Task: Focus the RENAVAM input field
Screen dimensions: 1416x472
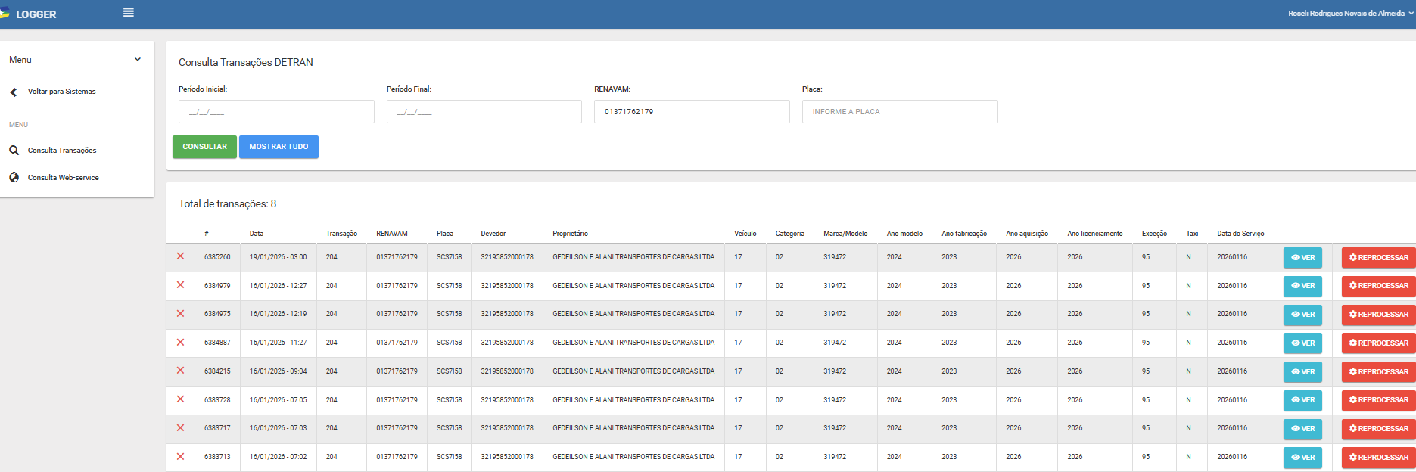Action: point(691,112)
